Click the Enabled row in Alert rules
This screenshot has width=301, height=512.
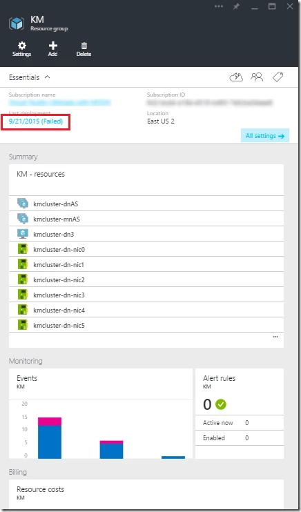coord(240,438)
